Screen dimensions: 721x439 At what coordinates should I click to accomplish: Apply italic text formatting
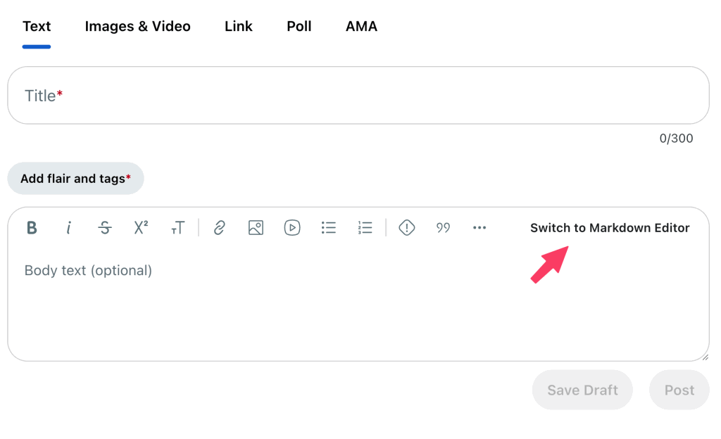click(68, 228)
